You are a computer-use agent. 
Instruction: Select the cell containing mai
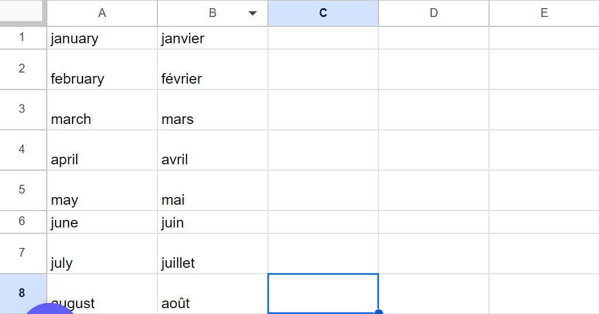(212, 191)
